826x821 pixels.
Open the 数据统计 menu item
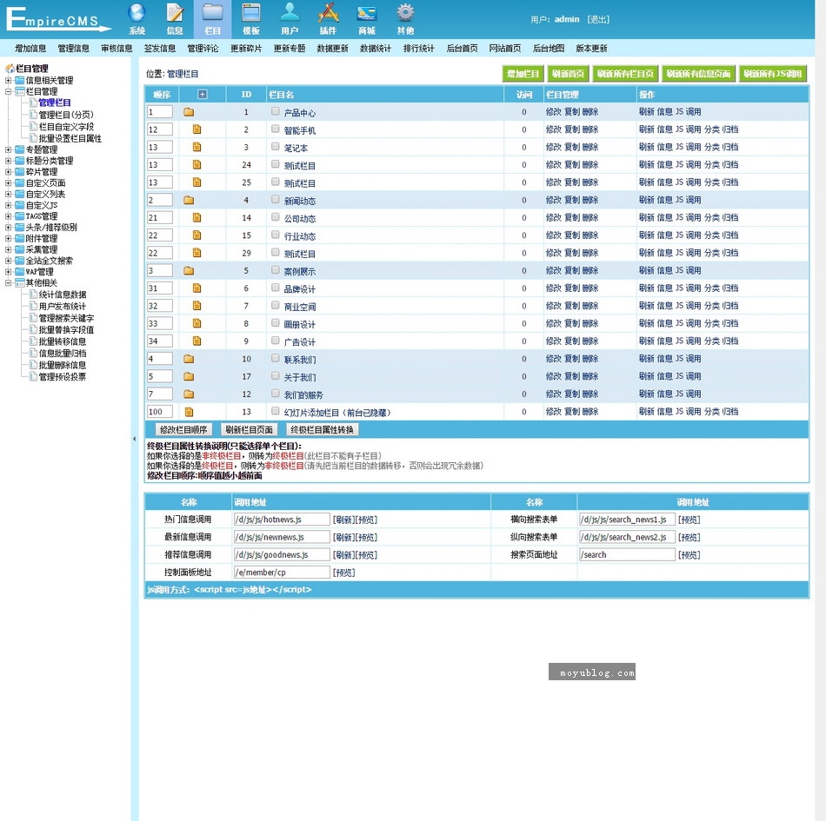click(376, 49)
